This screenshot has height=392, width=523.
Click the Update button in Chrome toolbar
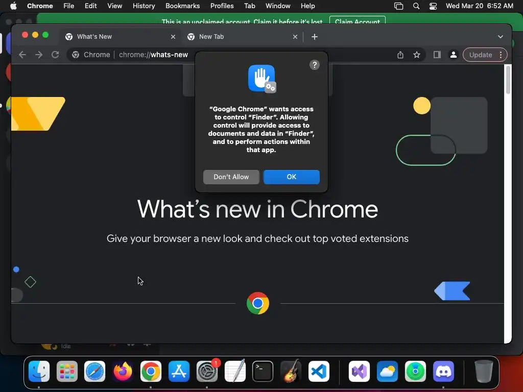click(x=480, y=55)
